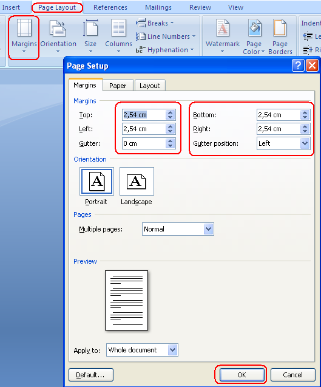Decrease the Right margin with down arrow
Image resolution: width=321 pixels, height=387 pixels.
(305, 131)
